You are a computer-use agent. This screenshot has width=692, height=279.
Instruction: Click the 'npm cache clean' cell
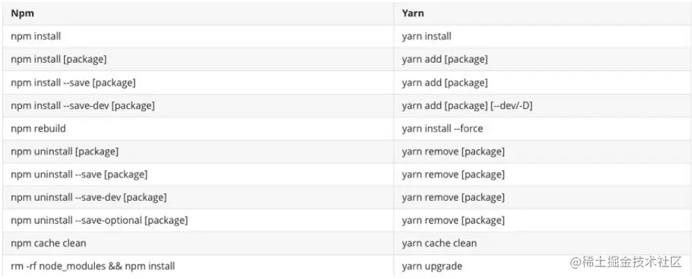pyautogui.click(x=48, y=243)
